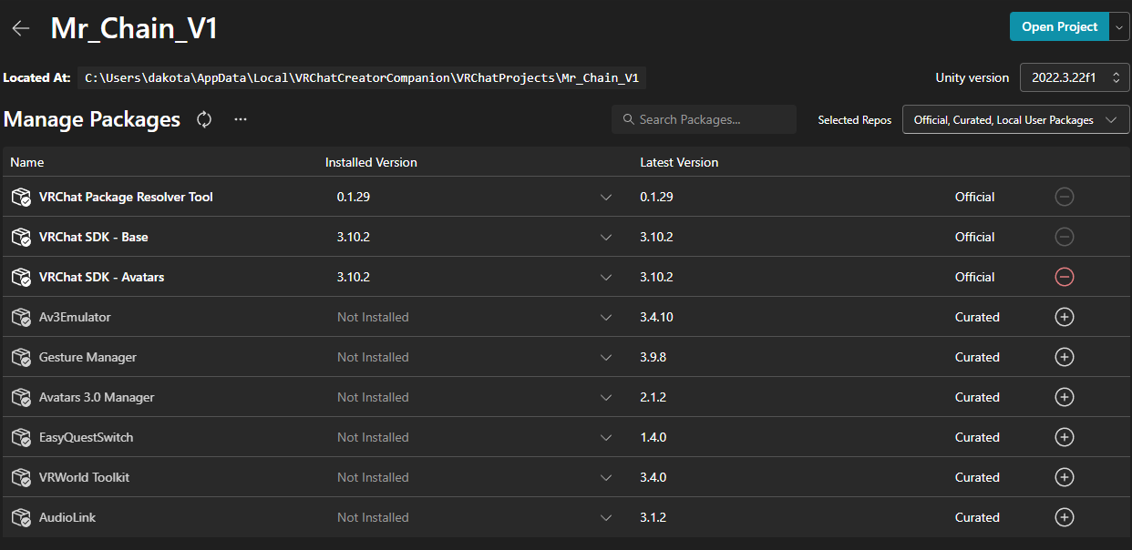1132x550 pixels.
Task: Refresh the package list with the reload icon
Action: pyautogui.click(x=204, y=119)
